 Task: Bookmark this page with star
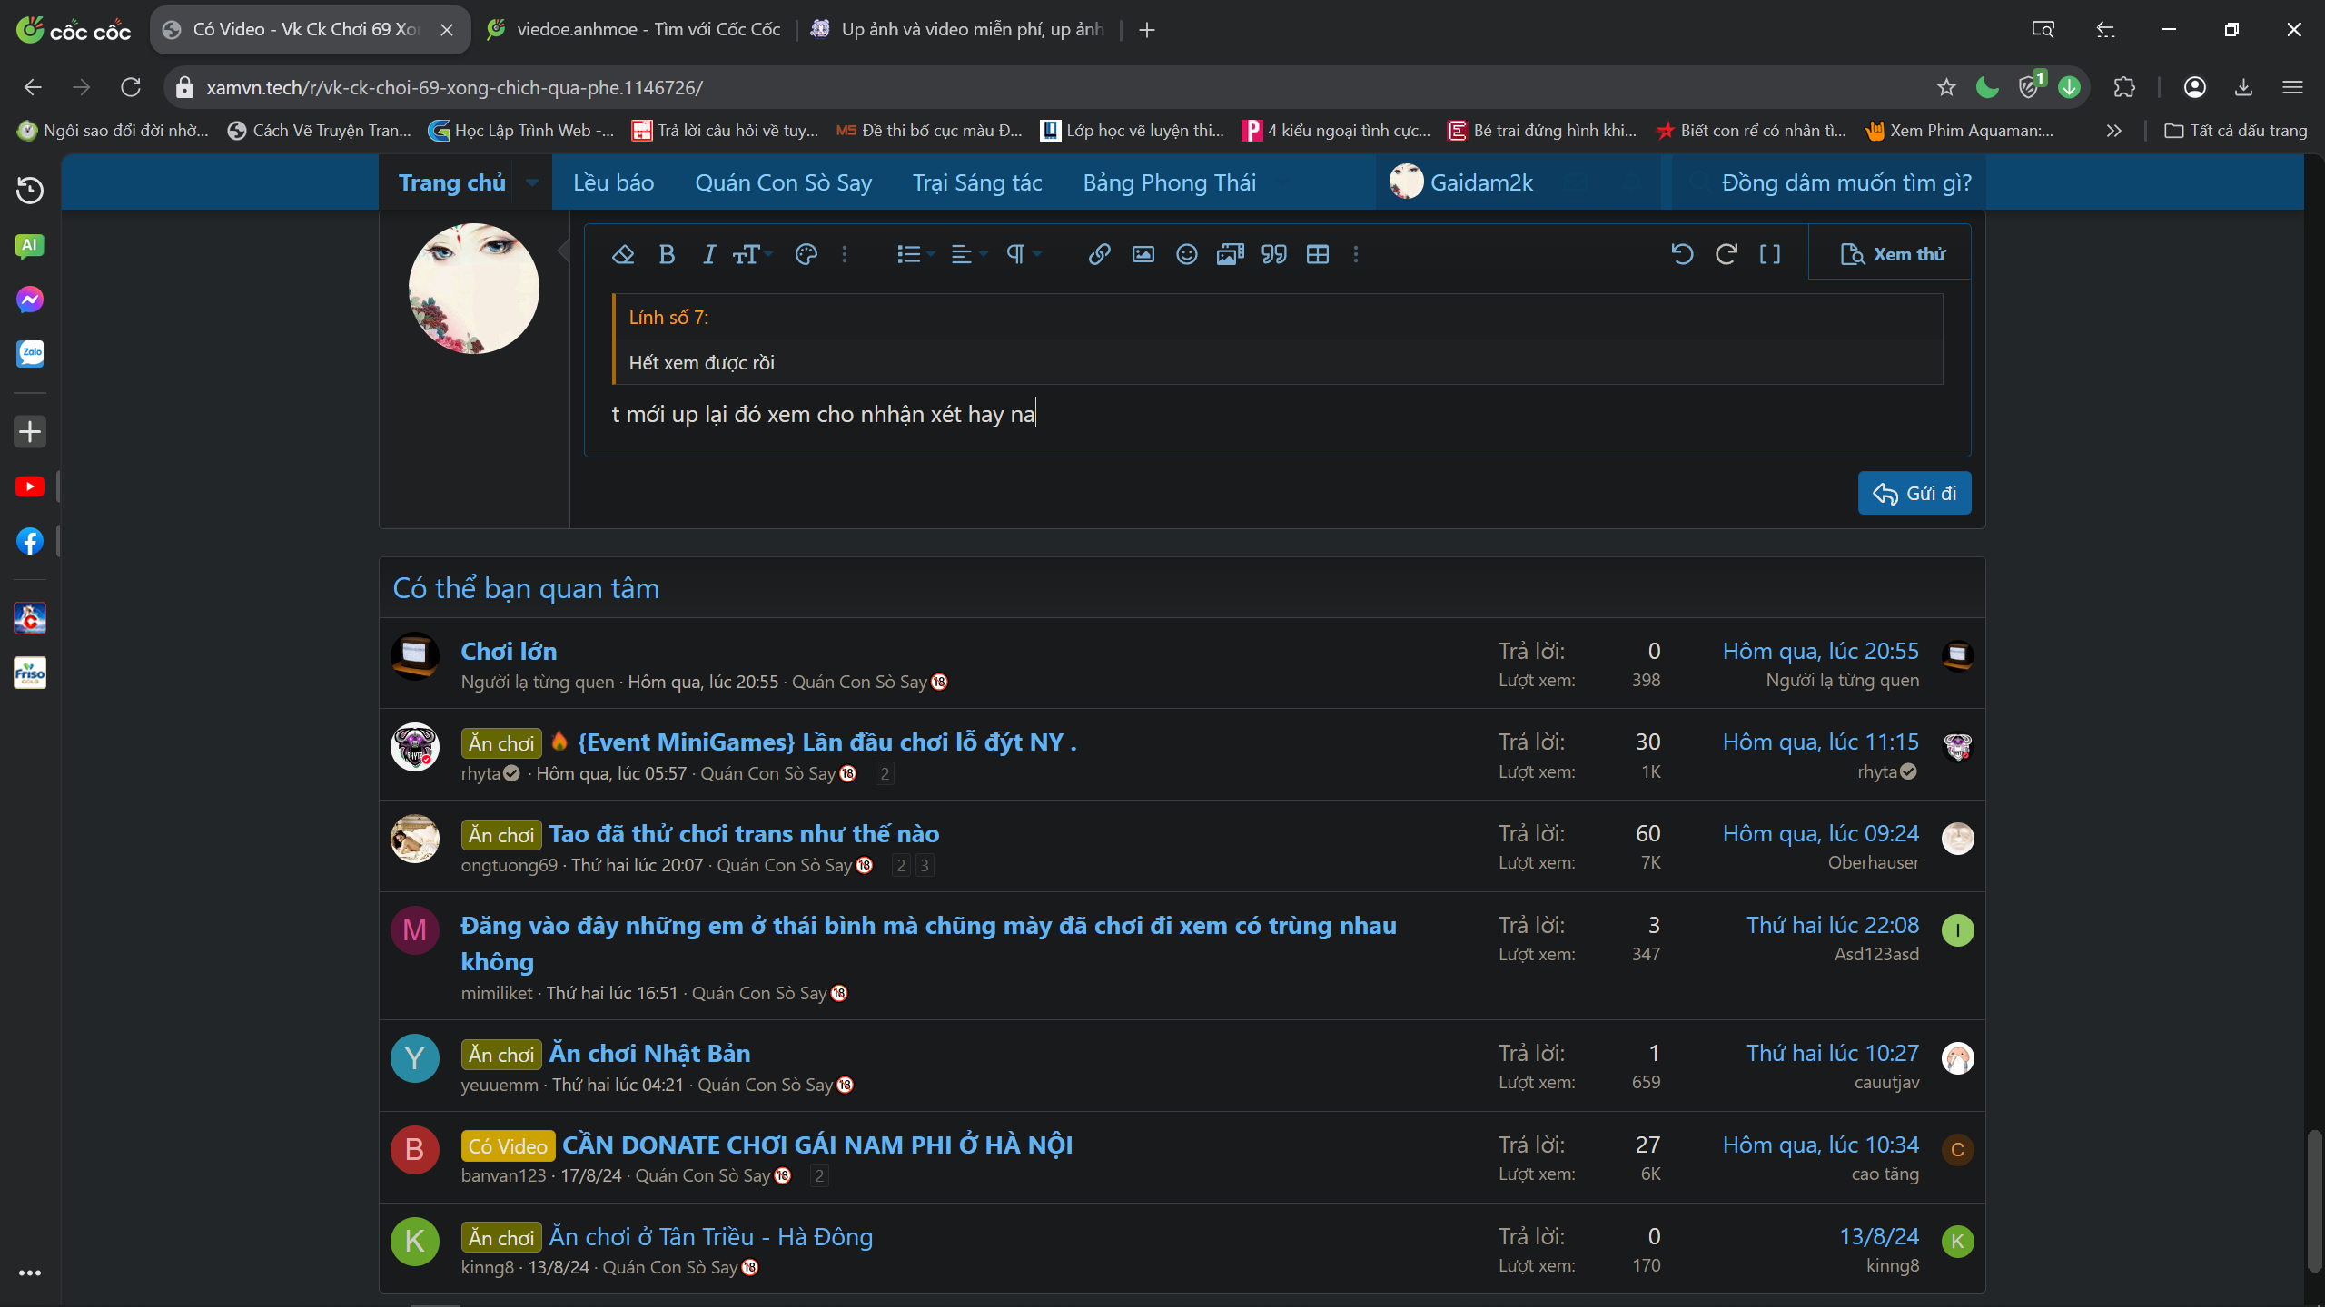pyautogui.click(x=1945, y=87)
